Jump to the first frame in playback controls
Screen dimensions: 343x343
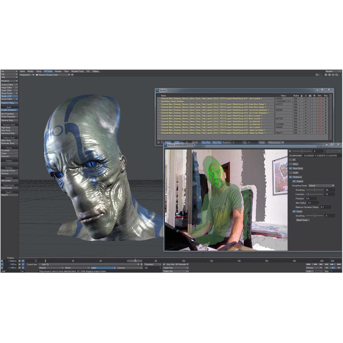point(309,264)
